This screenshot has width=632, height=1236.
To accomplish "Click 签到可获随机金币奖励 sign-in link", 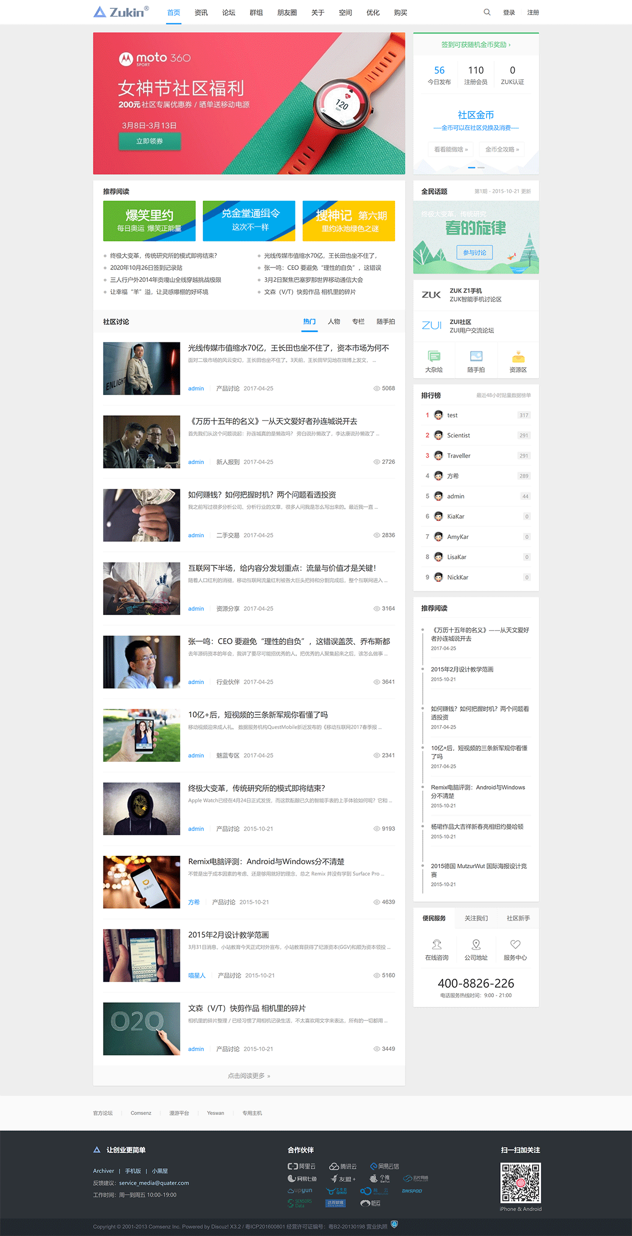I will tap(476, 44).
